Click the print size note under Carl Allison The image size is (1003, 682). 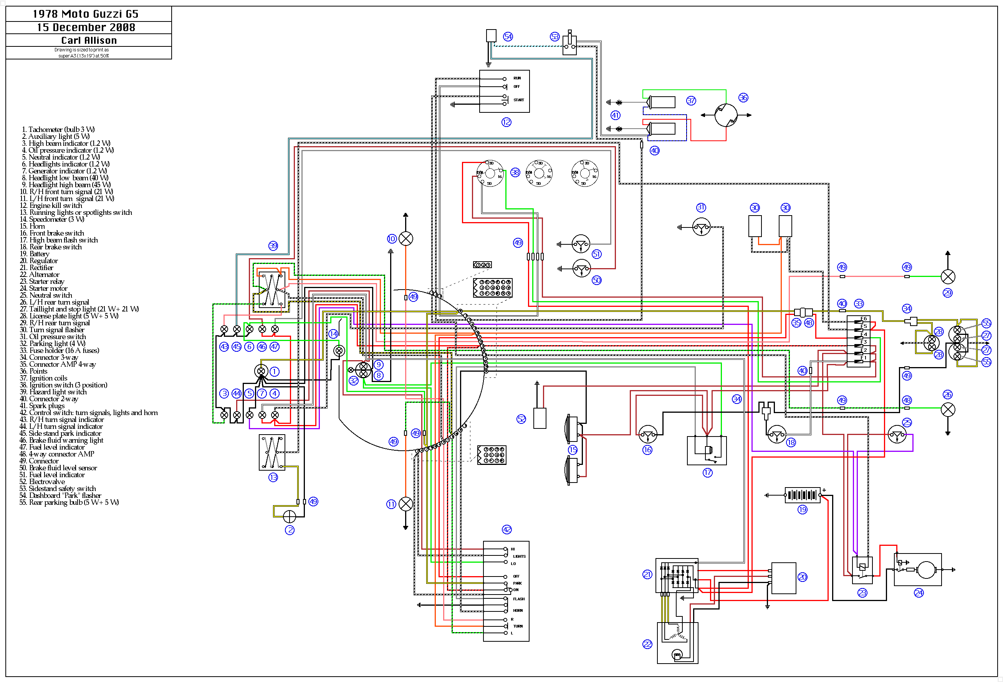(82, 53)
